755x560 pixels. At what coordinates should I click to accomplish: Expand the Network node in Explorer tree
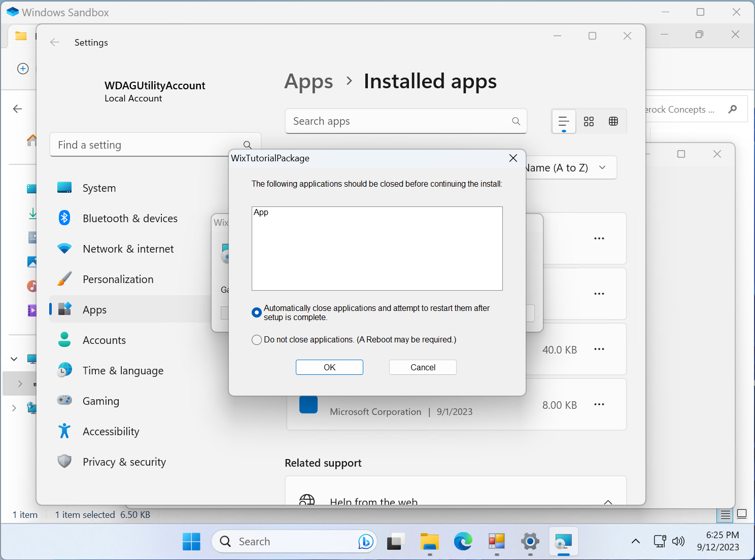(x=14, y=408)
